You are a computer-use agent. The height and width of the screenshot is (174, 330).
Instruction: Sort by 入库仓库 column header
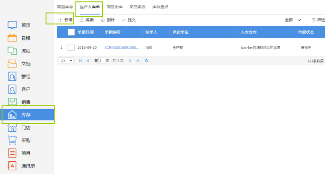[249, 32]
